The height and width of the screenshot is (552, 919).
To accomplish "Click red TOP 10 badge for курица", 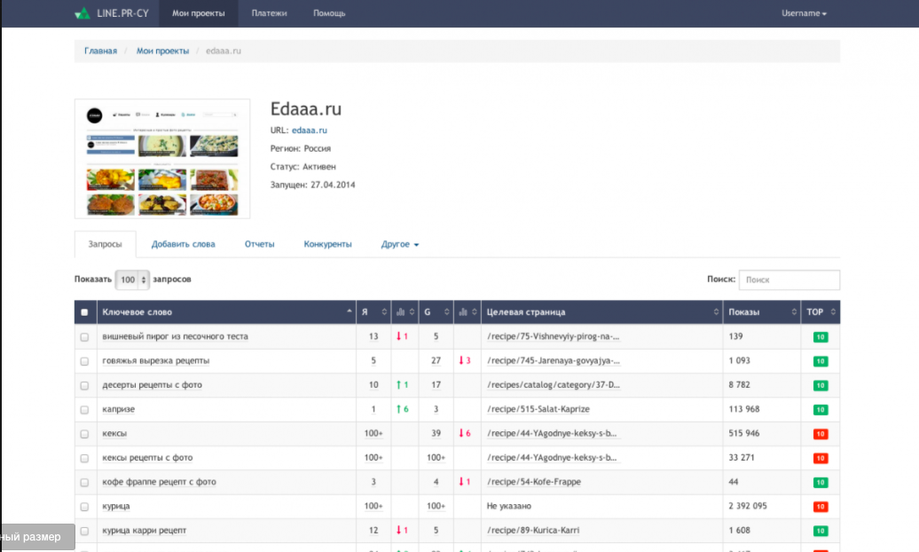I will pos(821,506).
